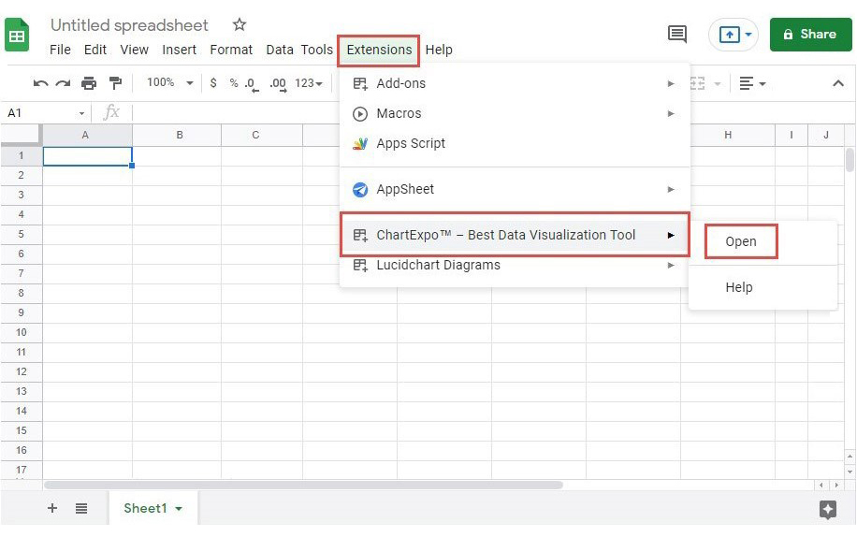Redo the last action
Screen dimensions: 857x537
point(64,83)
